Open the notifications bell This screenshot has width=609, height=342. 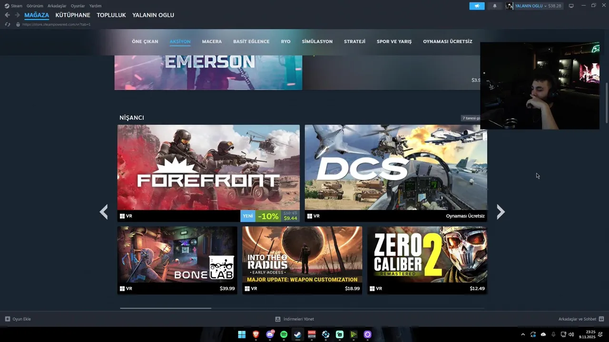[495, 6]
